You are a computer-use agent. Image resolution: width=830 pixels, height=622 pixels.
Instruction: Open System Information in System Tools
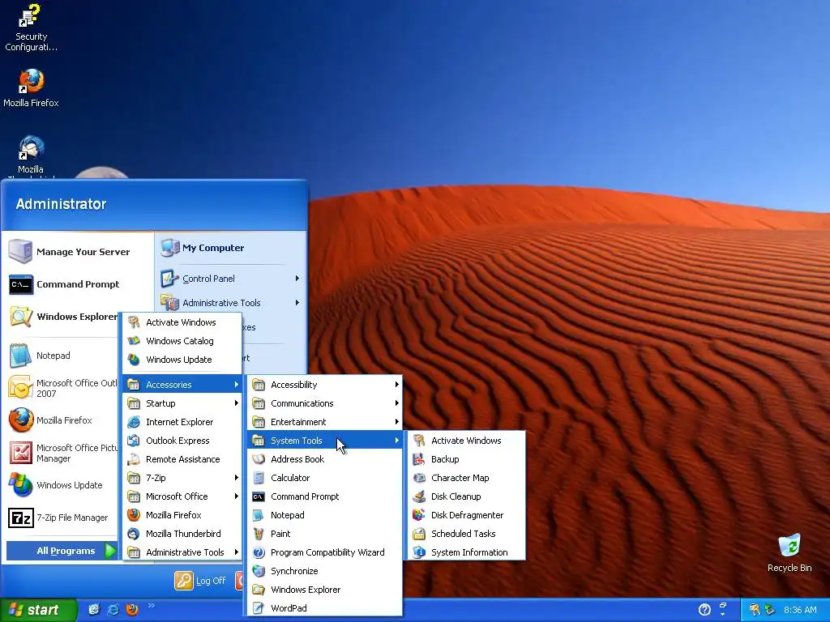[466, 552]
